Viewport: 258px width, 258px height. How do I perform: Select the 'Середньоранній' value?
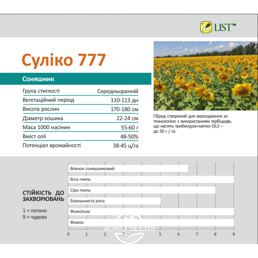point(118,91)
